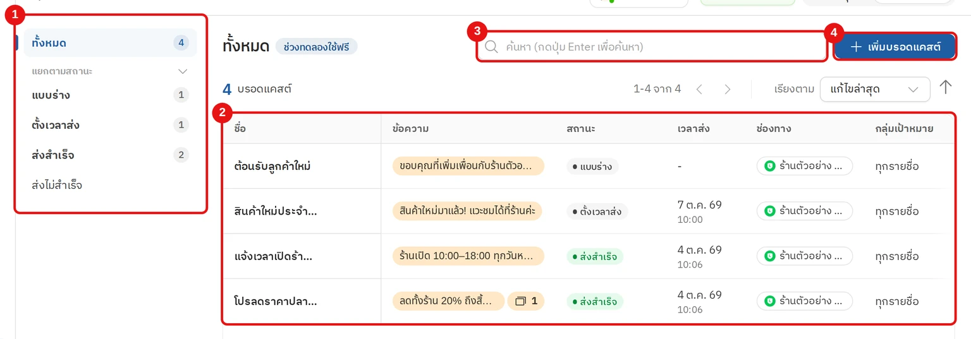
Task: Click the ข้อความ column header
Action: (410, 129)
